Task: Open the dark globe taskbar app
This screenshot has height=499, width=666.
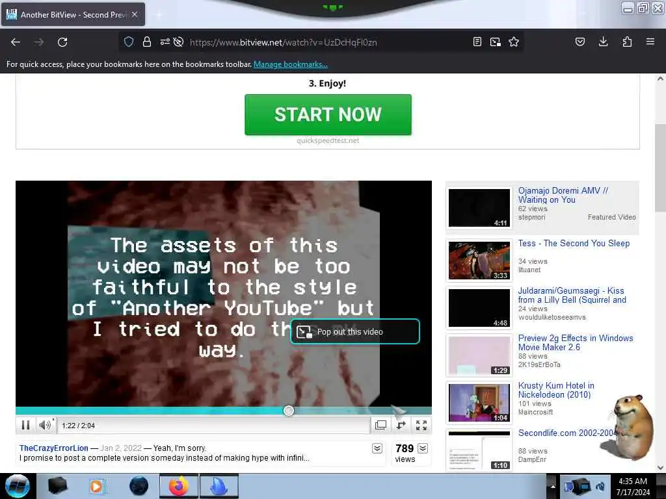Action: (139, 486)
